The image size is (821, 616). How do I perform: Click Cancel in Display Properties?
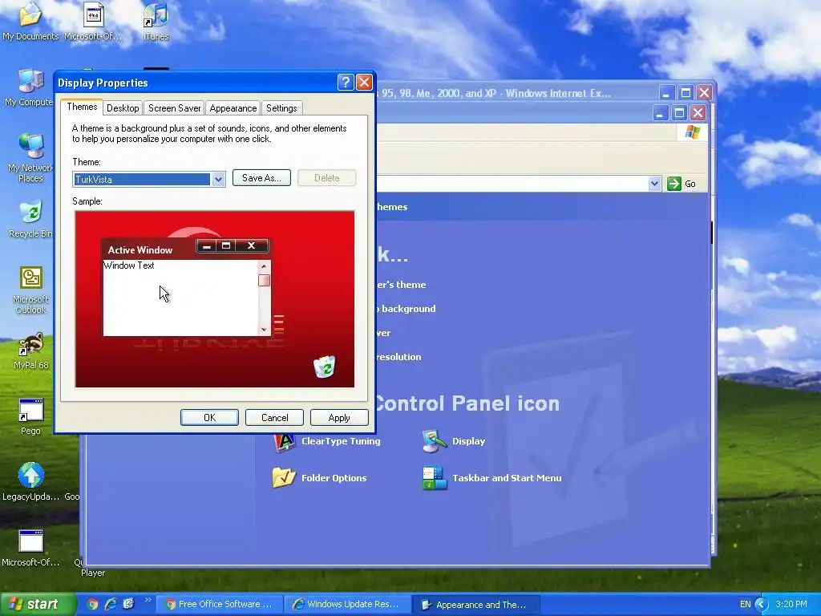tap(274, 417)
